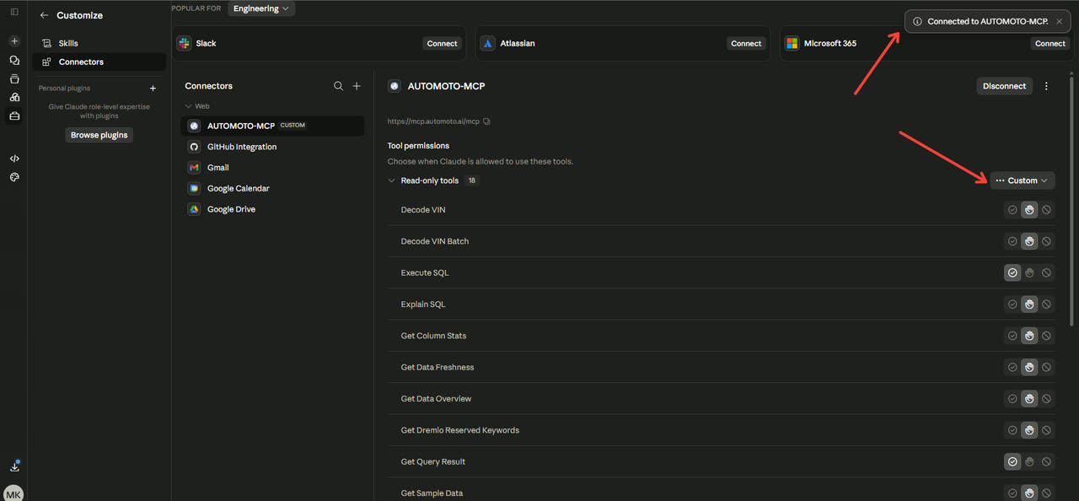
Task: Set Decode VIN Batch to needs approval
Action: 1029,241
